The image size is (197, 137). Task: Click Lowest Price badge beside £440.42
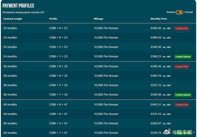[x=182, y=28]
